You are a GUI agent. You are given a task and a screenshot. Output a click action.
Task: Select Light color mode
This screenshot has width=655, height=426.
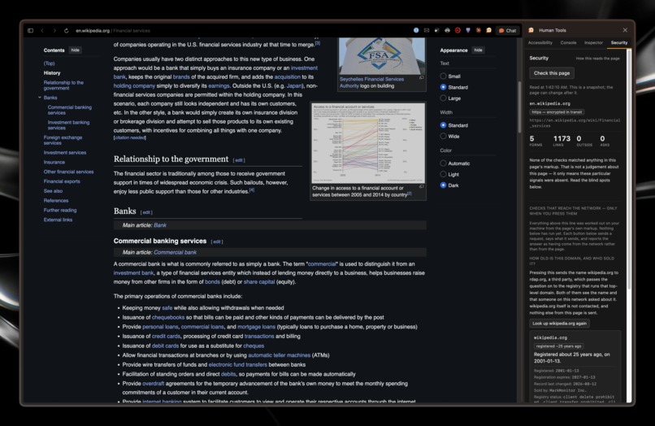click(443, 174)
